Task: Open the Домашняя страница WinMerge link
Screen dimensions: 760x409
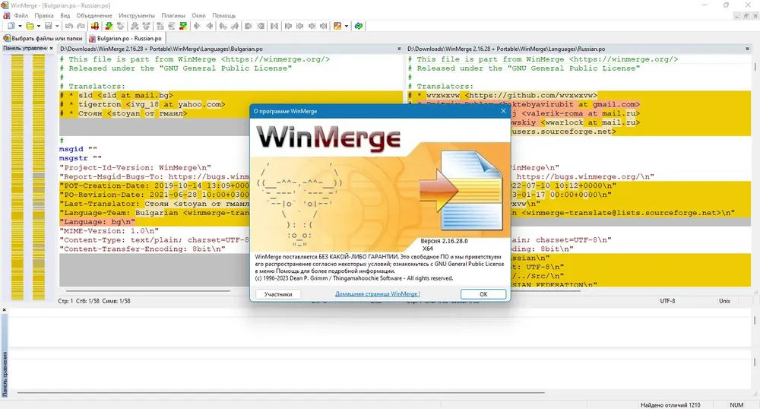Action: pyautogui.click(x=377, y=293)
